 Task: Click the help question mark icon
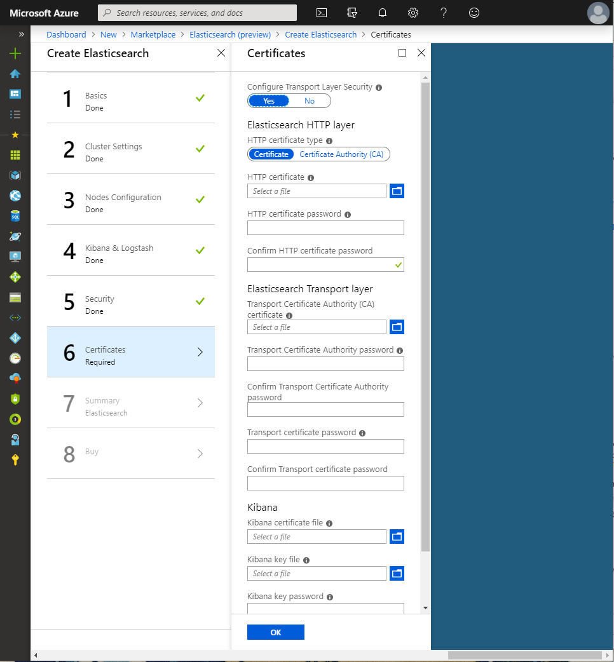[x=444, y=13]
